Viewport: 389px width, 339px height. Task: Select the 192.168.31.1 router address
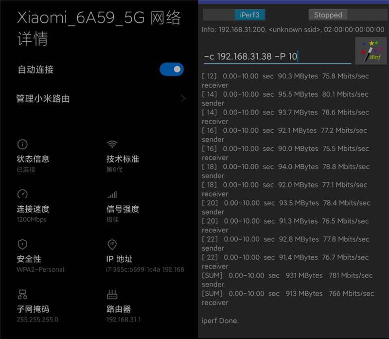tap(124, 320)
